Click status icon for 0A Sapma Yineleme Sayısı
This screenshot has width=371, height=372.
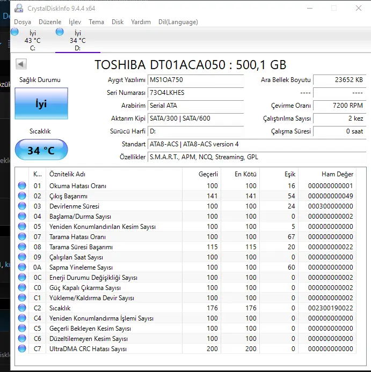[22, 267]
